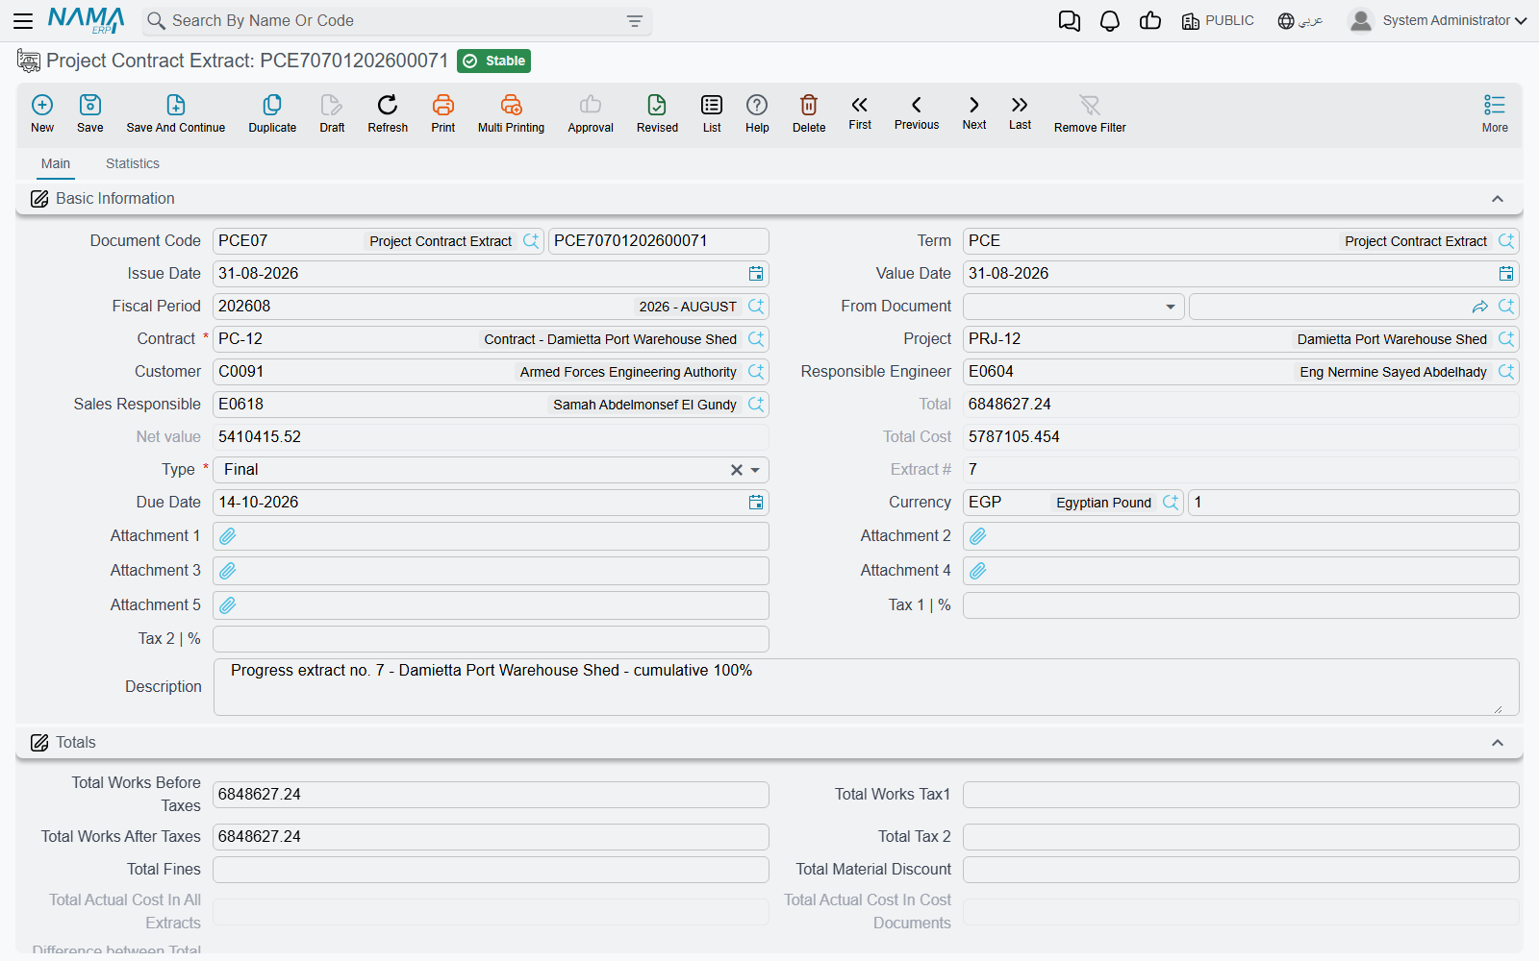Open Value Date calendar picker
Image resolution: width=1539 pixels, height=961 pixels.
tap(1506, 274)
